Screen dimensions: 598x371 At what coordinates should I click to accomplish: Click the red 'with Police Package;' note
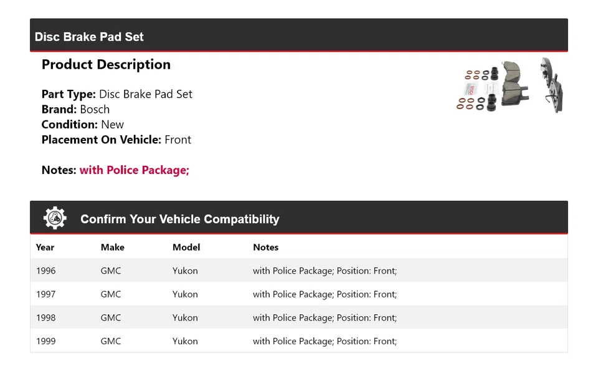click(134, 170)
